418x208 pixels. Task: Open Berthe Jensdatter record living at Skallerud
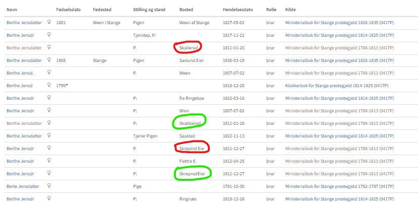click(x=24, y=48)
